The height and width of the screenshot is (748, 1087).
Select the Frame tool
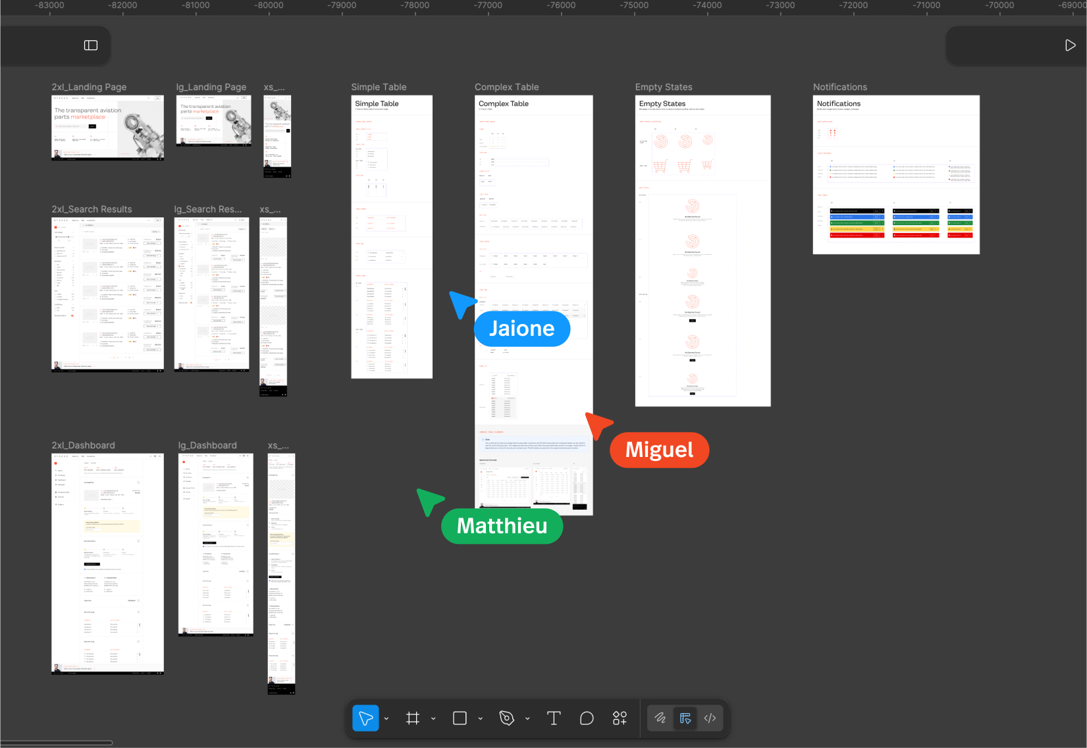pos(413,718)
